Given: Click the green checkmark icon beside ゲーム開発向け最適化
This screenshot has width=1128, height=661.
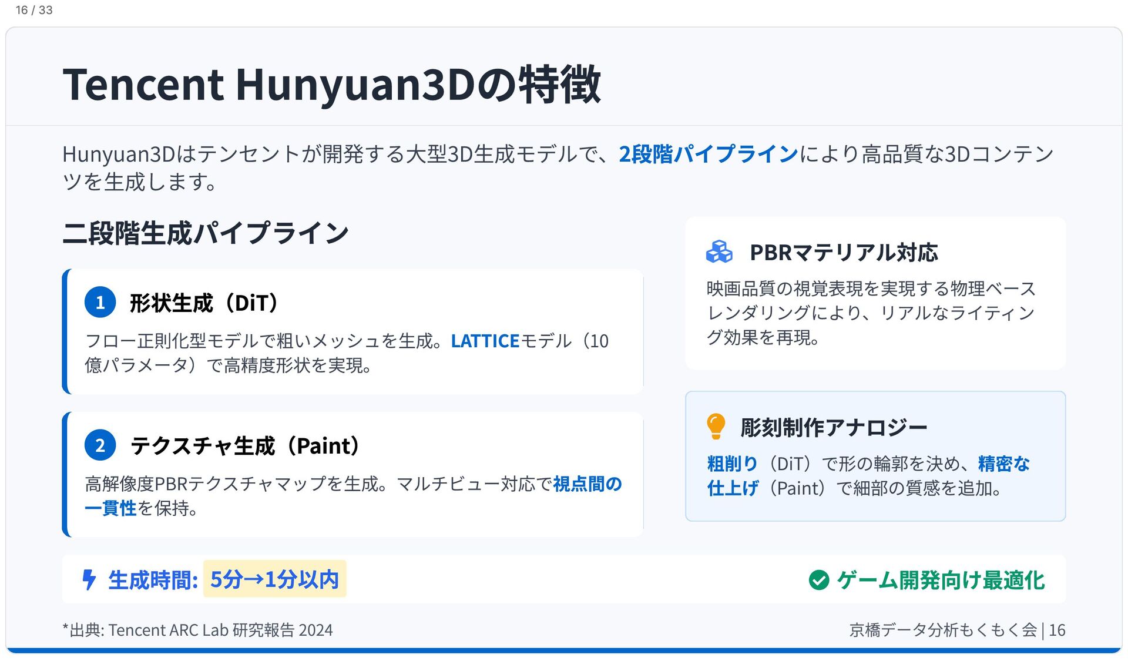Looking at the screenshot, I should [x=819, y=580].
